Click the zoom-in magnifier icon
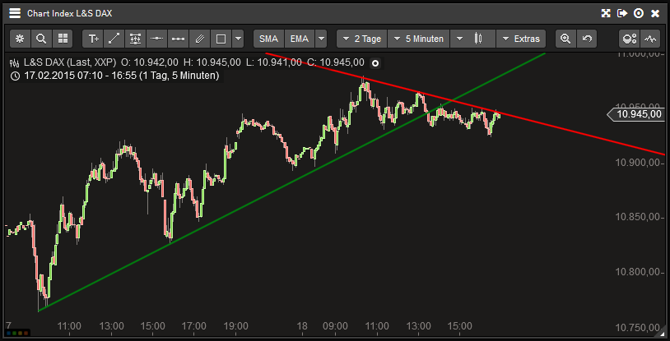The image size is (670, 341). (565, 39)
